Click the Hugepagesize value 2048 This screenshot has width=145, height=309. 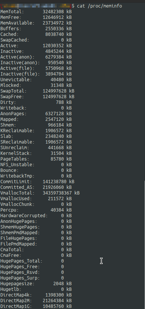pos(59,284)
